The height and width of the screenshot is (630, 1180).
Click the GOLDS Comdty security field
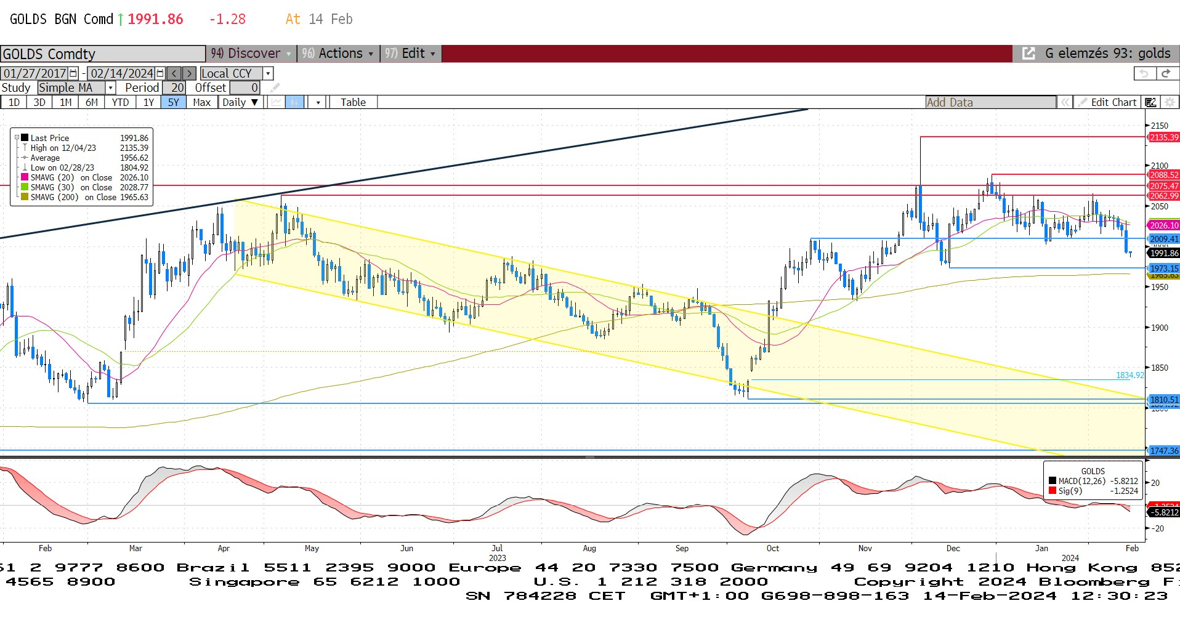(x=103, y=54)
